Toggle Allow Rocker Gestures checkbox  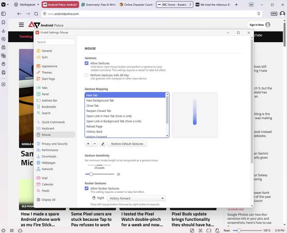click(87, 188)
